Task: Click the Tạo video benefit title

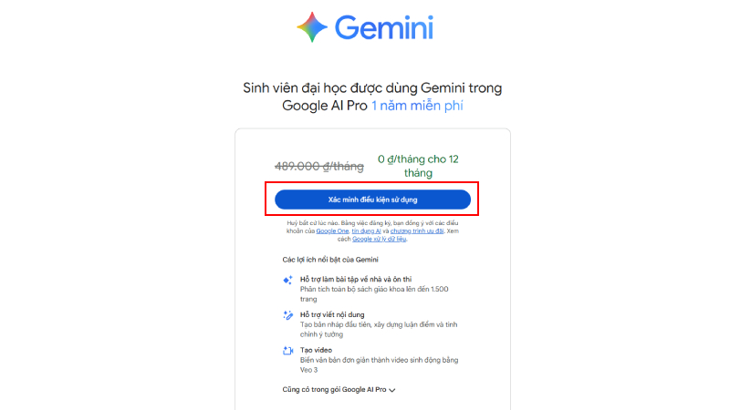Action: 316,350
